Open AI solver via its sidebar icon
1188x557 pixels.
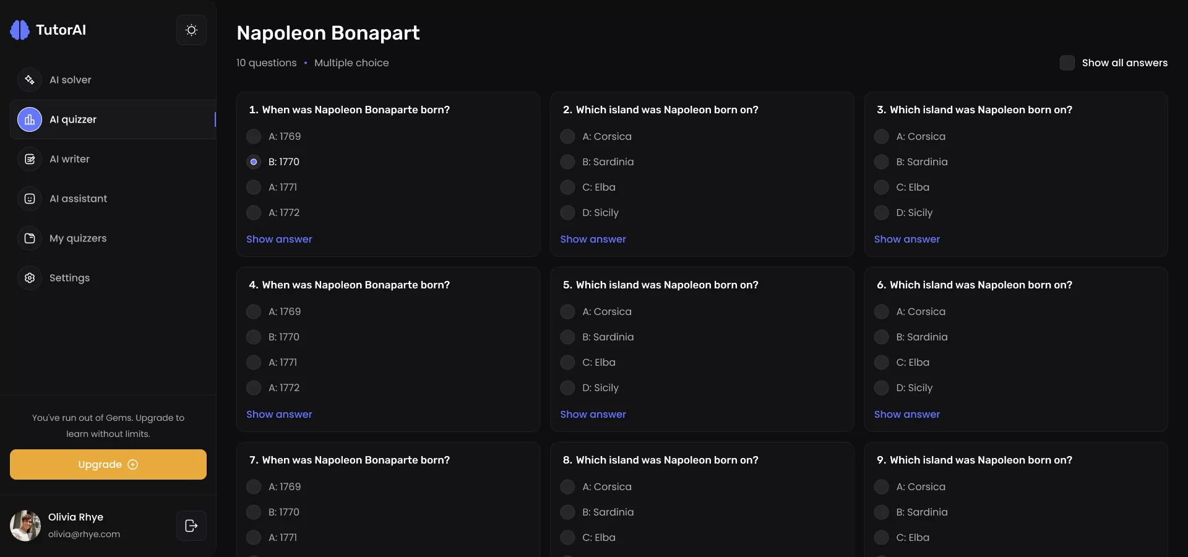point(30,80)
